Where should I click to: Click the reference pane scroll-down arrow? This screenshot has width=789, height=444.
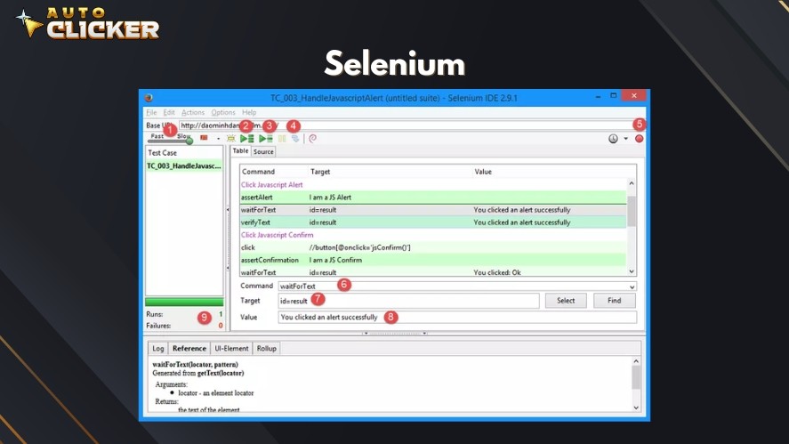point(636,408)
